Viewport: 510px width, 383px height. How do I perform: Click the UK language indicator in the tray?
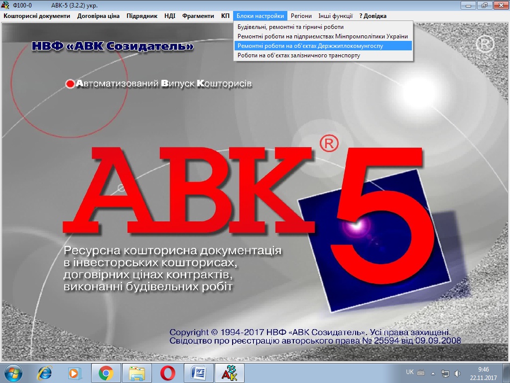(410, 372)
